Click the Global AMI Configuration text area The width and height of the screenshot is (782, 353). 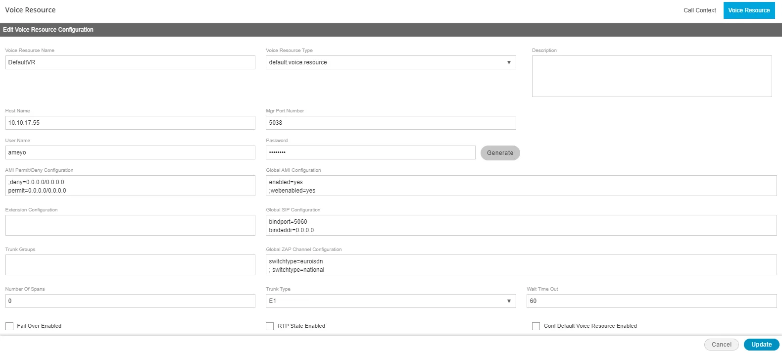pos(521,186)
